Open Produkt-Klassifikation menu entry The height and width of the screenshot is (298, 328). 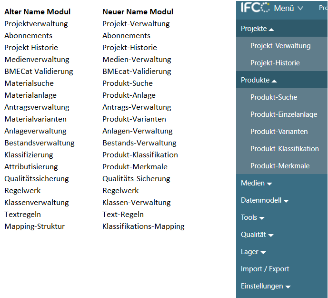pos(285,149)
